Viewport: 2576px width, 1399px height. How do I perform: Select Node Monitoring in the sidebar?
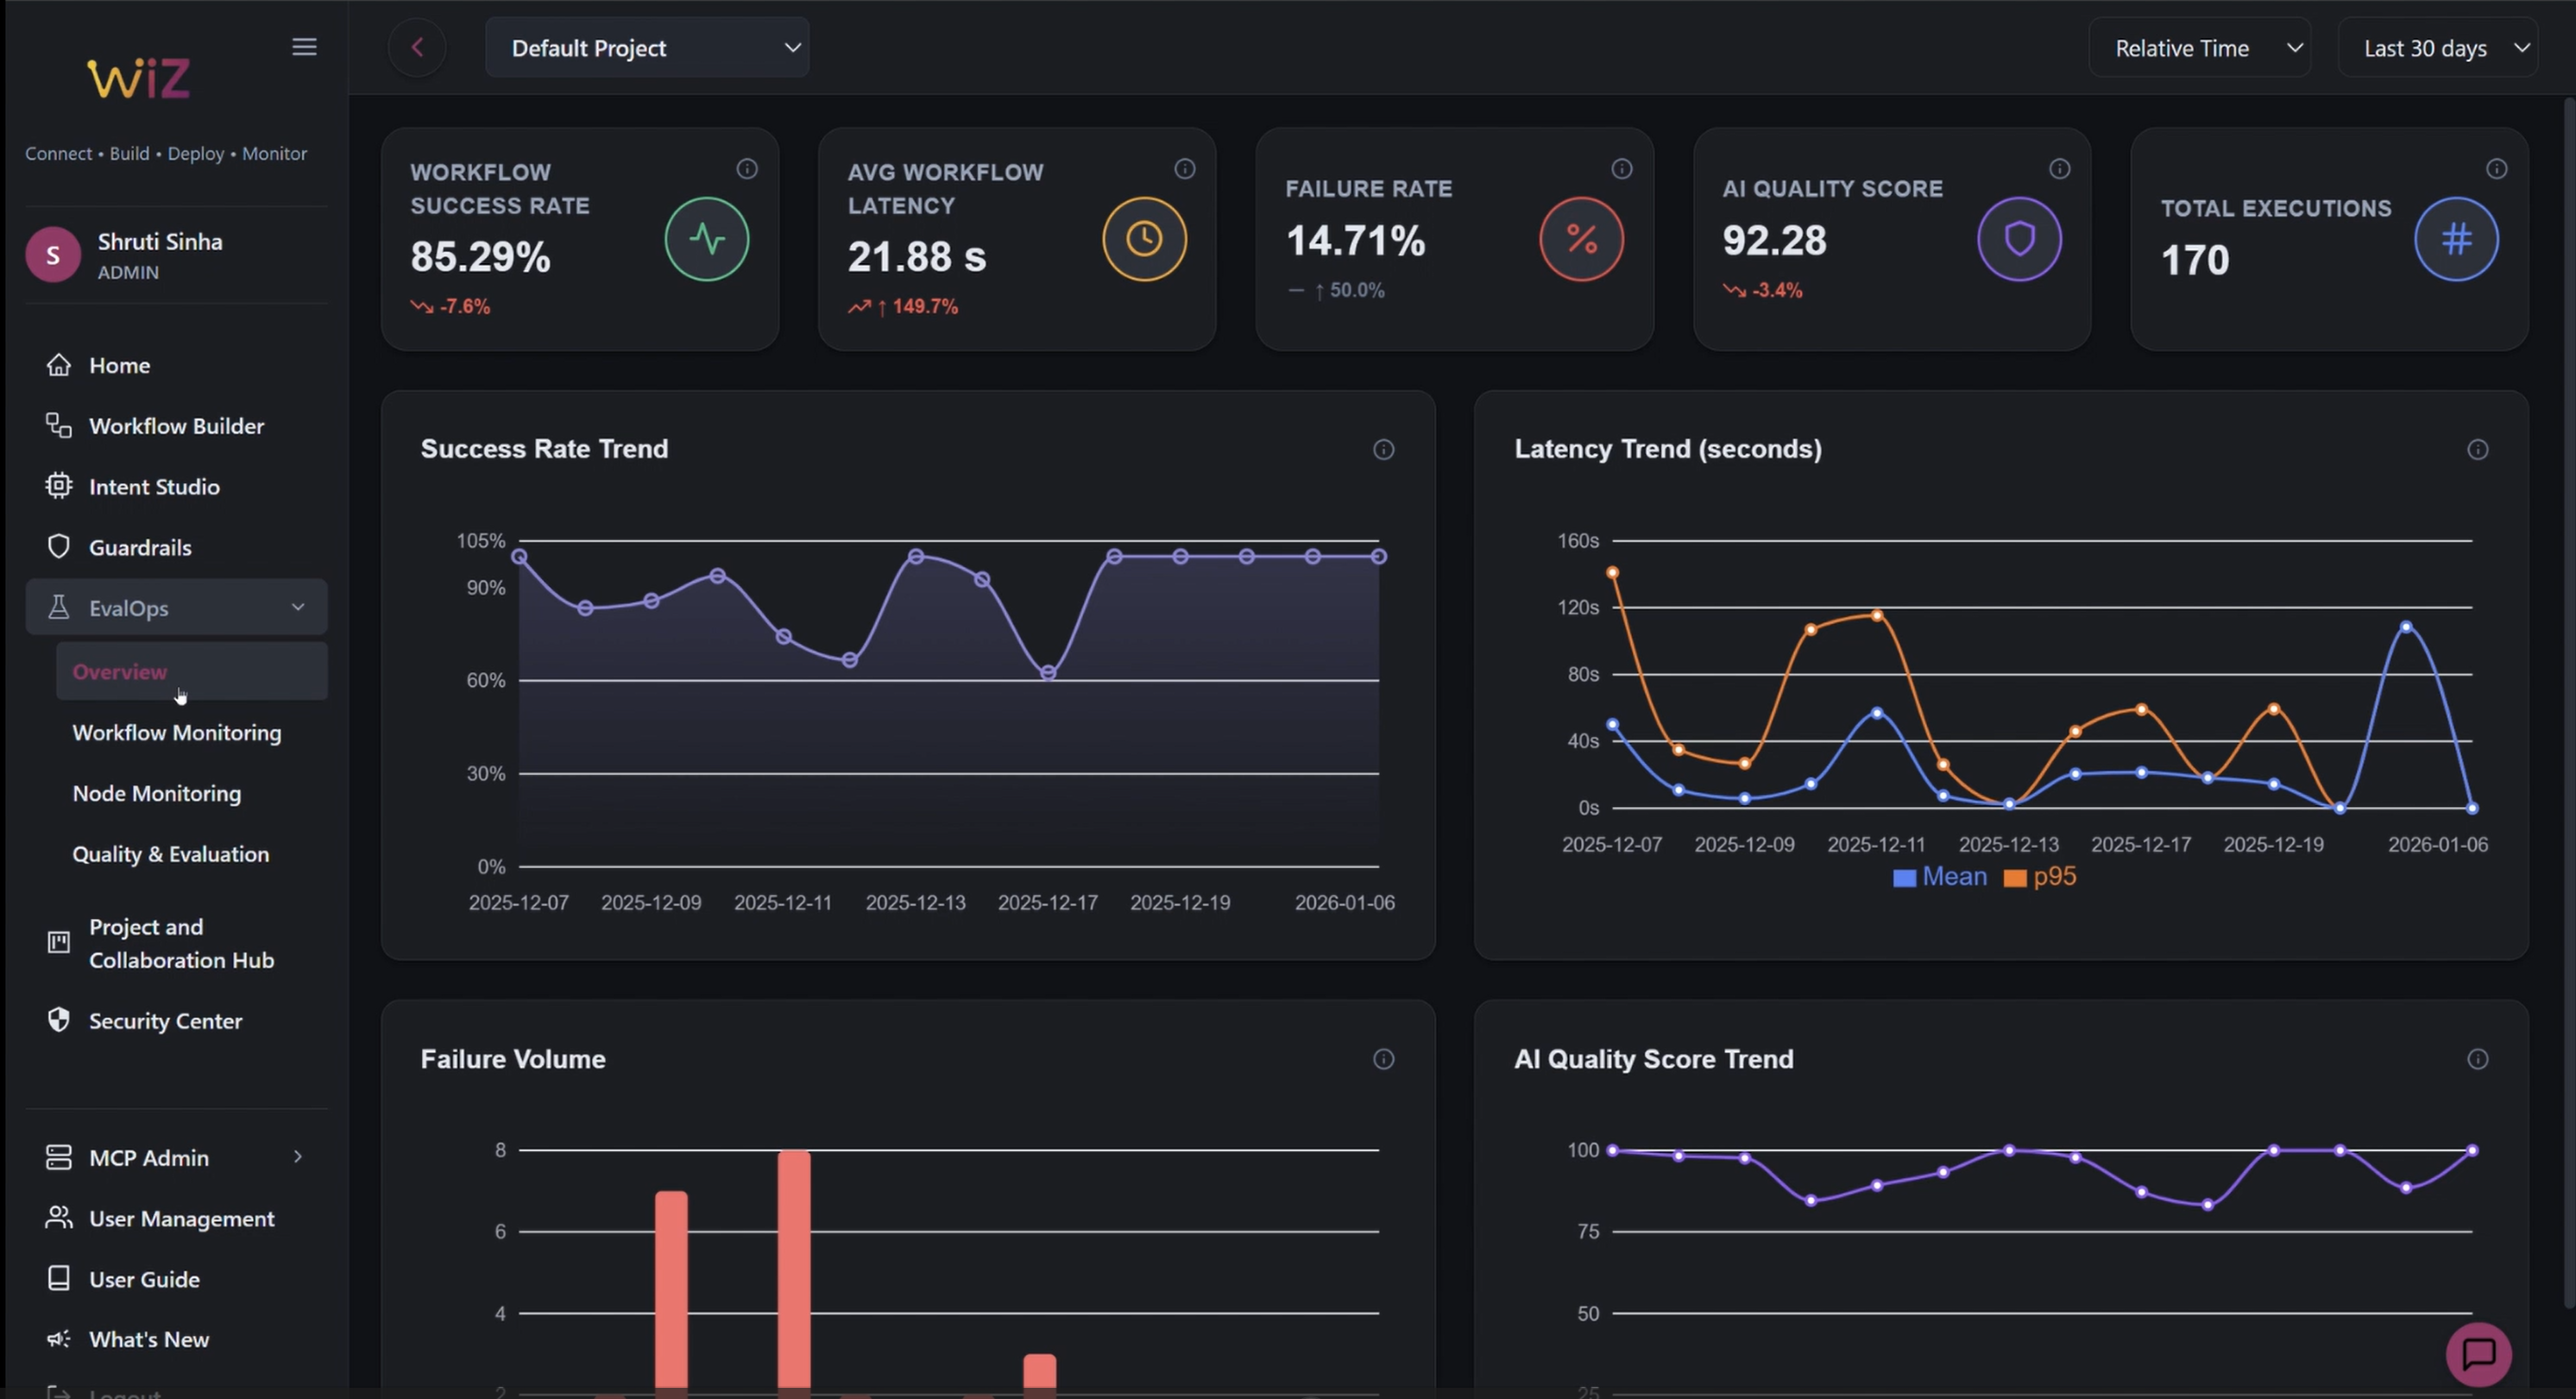tap(156, 793)
